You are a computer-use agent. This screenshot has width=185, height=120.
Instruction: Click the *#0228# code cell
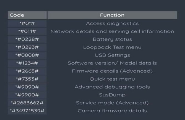click(x=27, y=39)
